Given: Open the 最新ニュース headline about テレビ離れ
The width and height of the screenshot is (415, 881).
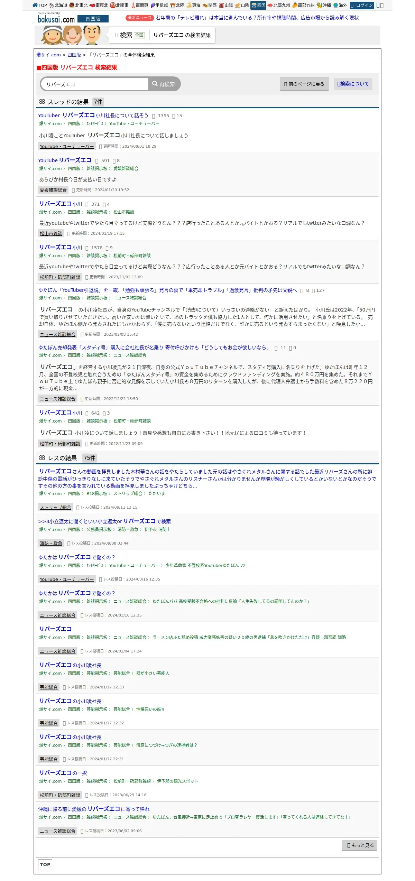Looking at the screenshot, I should coord(257,18).
